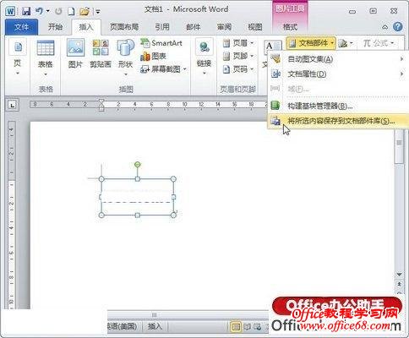Click the indent marker on the horizontal ruler
Screen dimensions: 409x338
coord(101,105)
